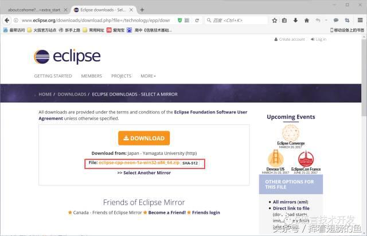Open the 常用网址 bookmark folder
Image resolution: width=367 pixels, height=236 pixels.
(93, 30)
